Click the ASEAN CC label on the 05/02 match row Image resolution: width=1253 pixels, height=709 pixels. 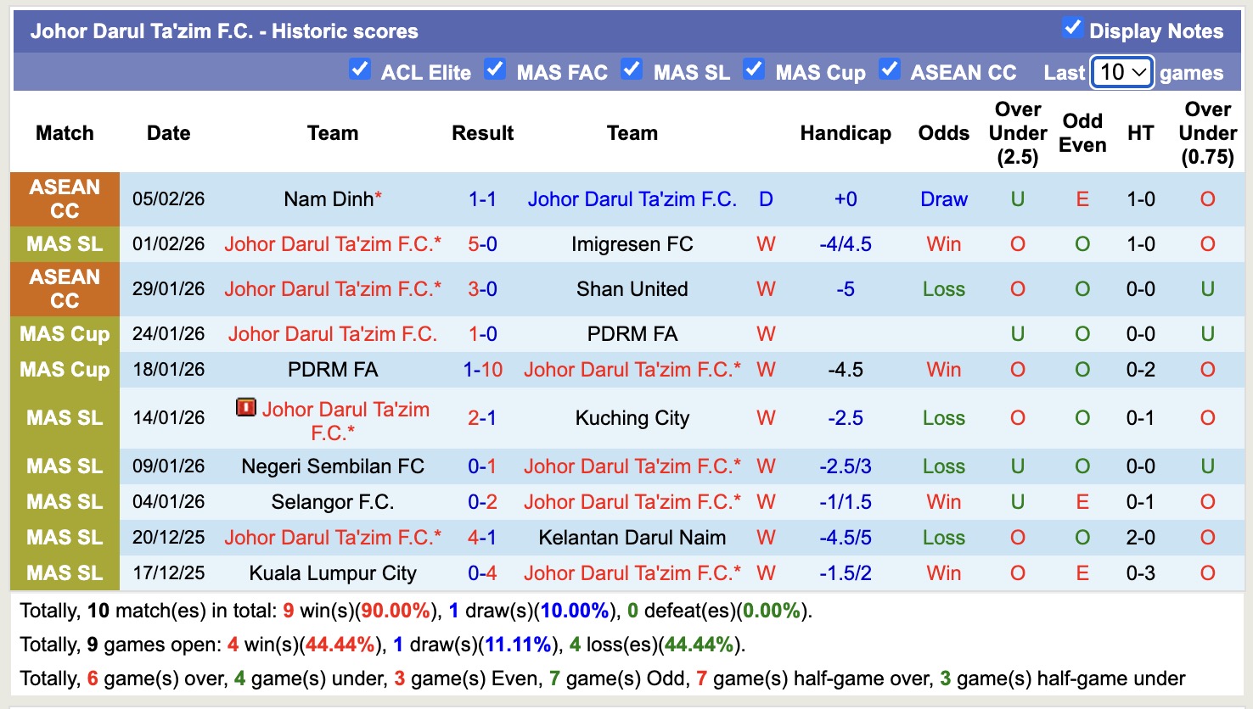[x=65, y=199]
